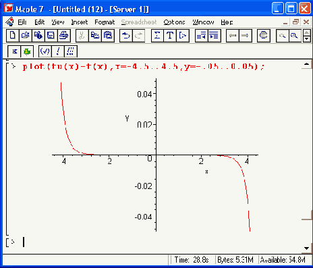
Task: Open the Options menu
Action: [174, 22]
